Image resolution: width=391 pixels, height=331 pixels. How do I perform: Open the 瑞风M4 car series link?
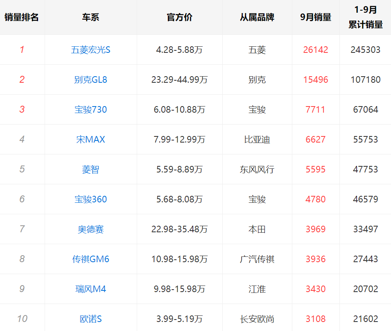tap(90, 289)
